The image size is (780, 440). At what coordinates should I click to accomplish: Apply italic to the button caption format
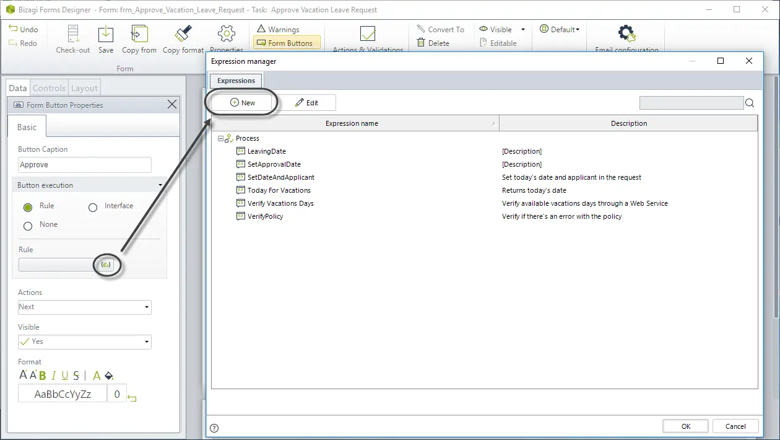54,375
